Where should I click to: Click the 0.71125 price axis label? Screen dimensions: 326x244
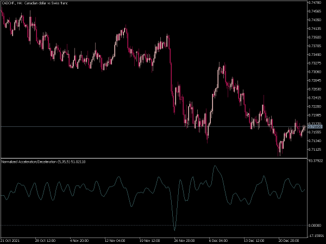coord(315,150)
